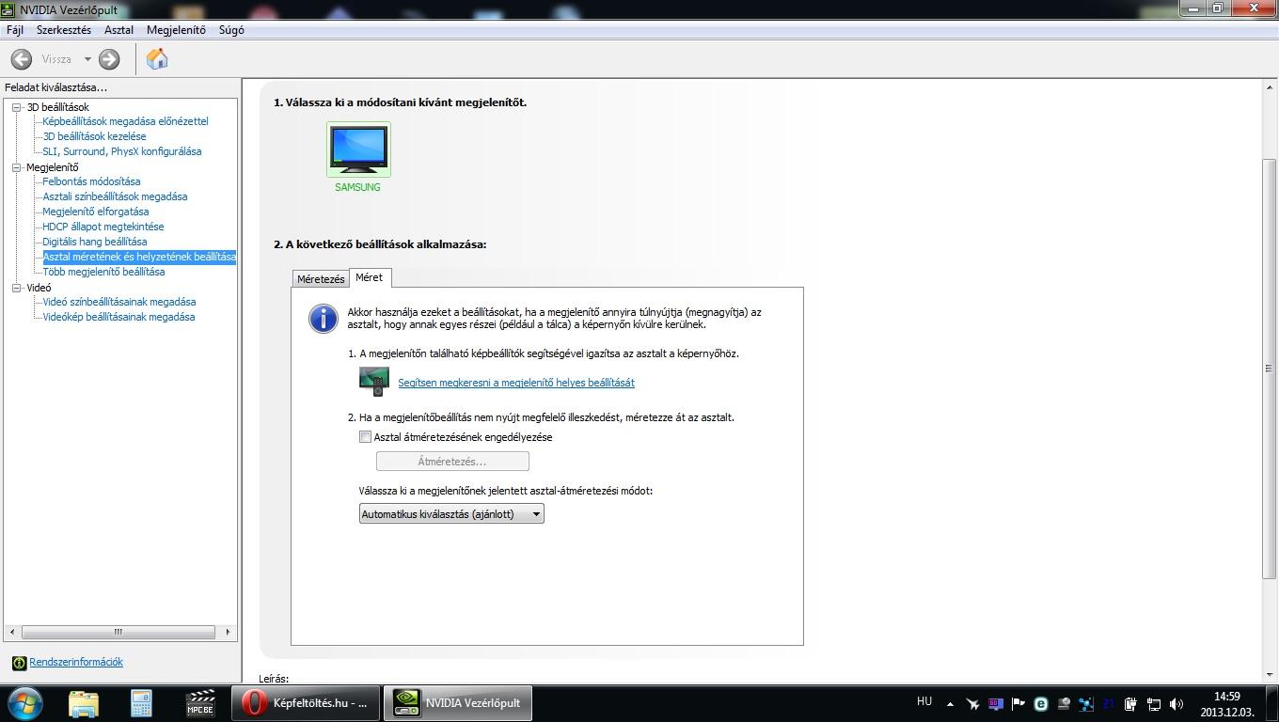1279x722 pixels.
Task: Click the Forward arrow button
Action: point(109,59)
